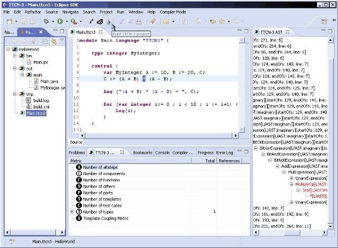Open the Run launch dropdown arrow
338x248 pixels.
click(67, 22)
